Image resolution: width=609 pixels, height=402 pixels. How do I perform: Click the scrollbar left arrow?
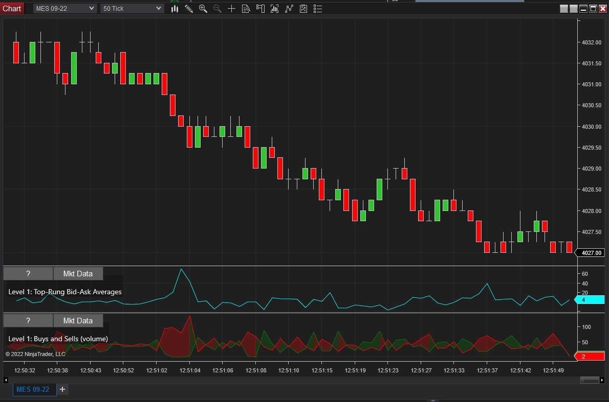[6, 380]
